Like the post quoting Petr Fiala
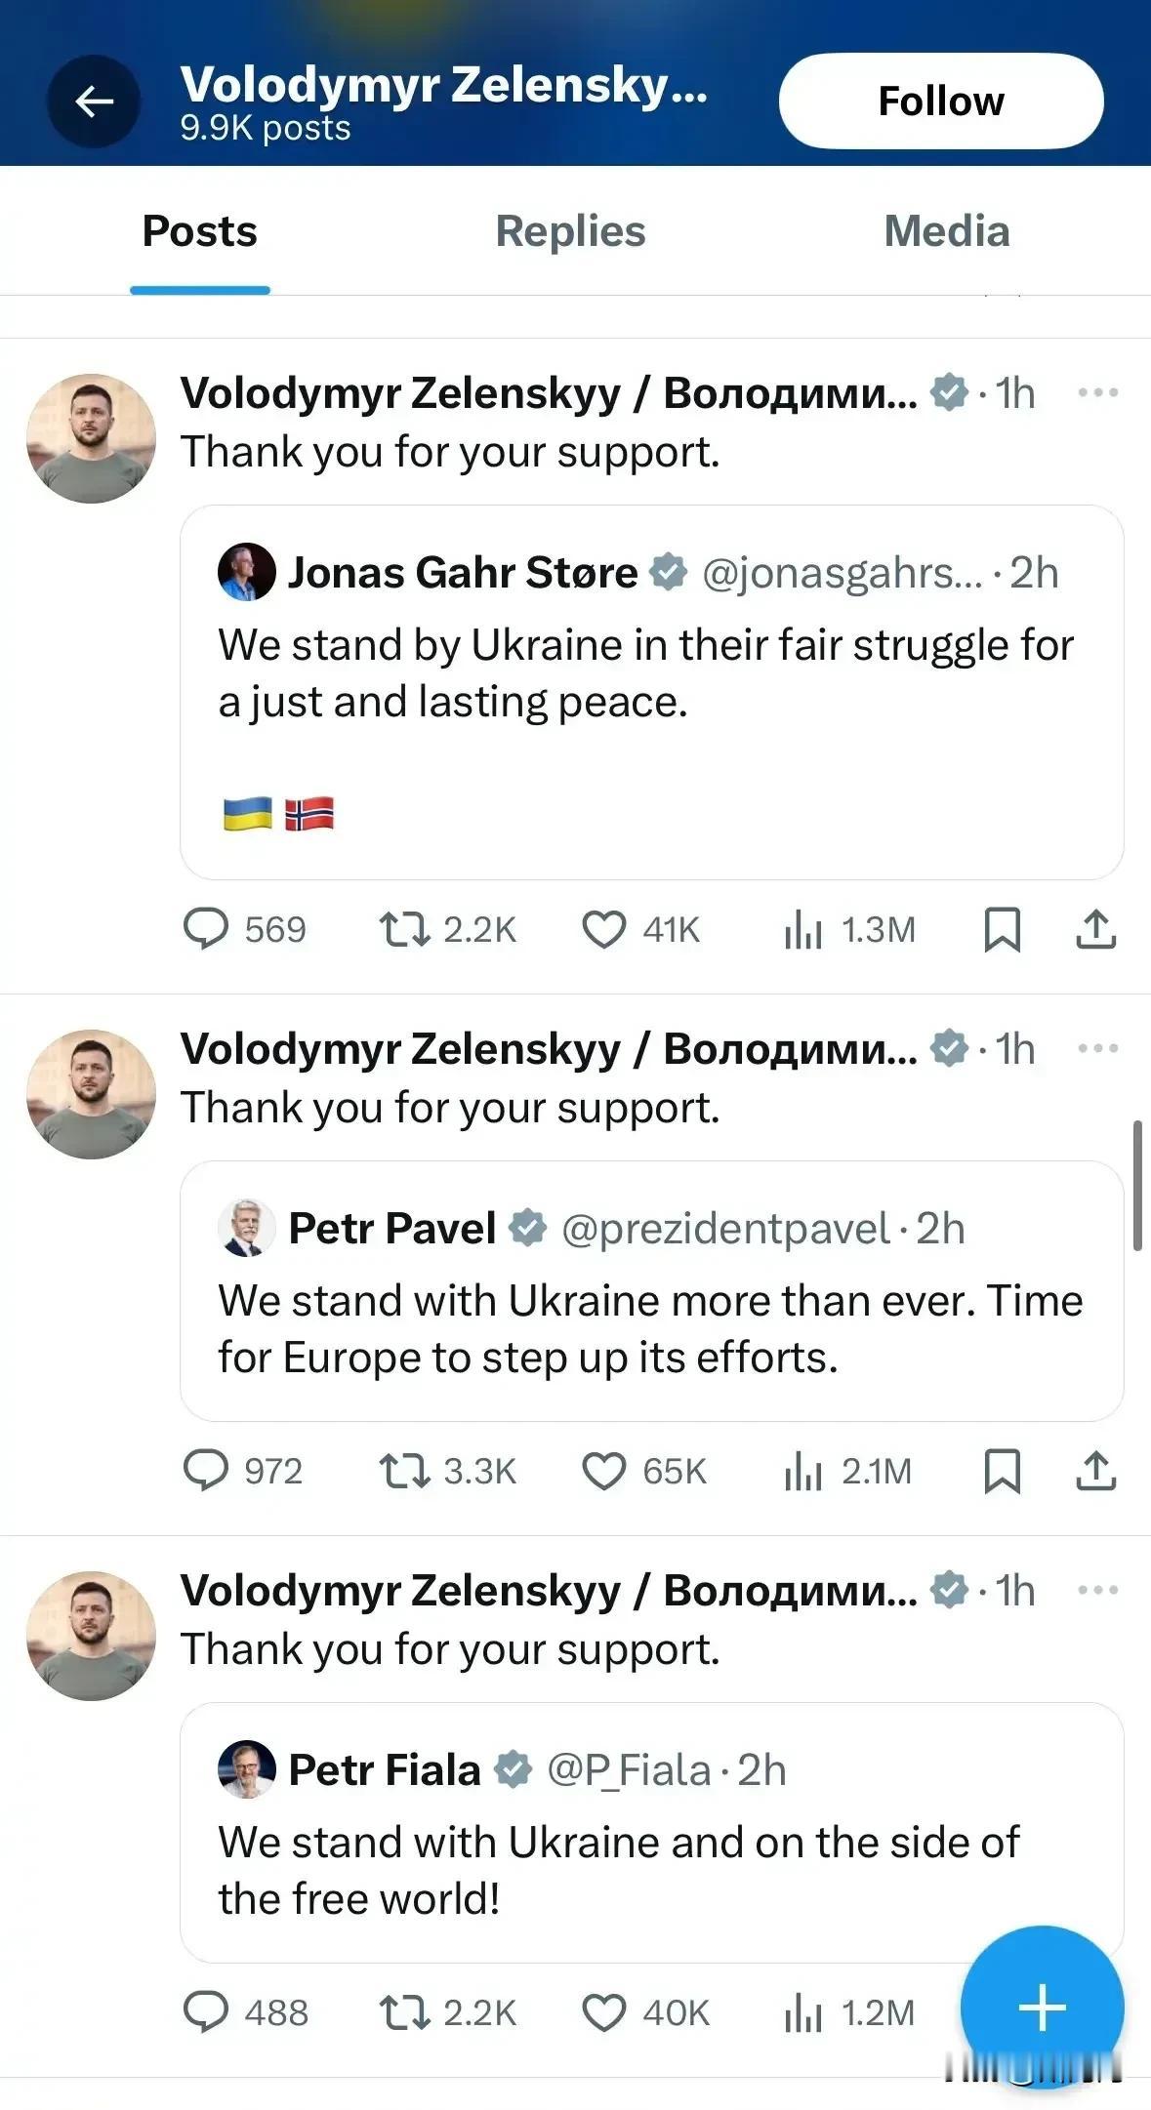 pyautogui.click(x=645, y=2012)
